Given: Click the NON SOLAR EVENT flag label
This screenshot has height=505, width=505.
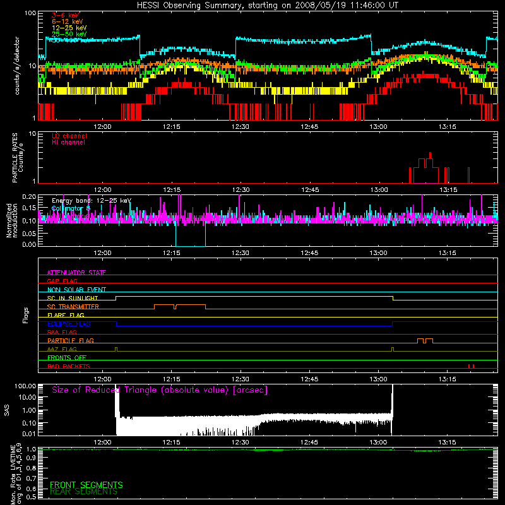Looking at the screenshot, I should (76, 290).
